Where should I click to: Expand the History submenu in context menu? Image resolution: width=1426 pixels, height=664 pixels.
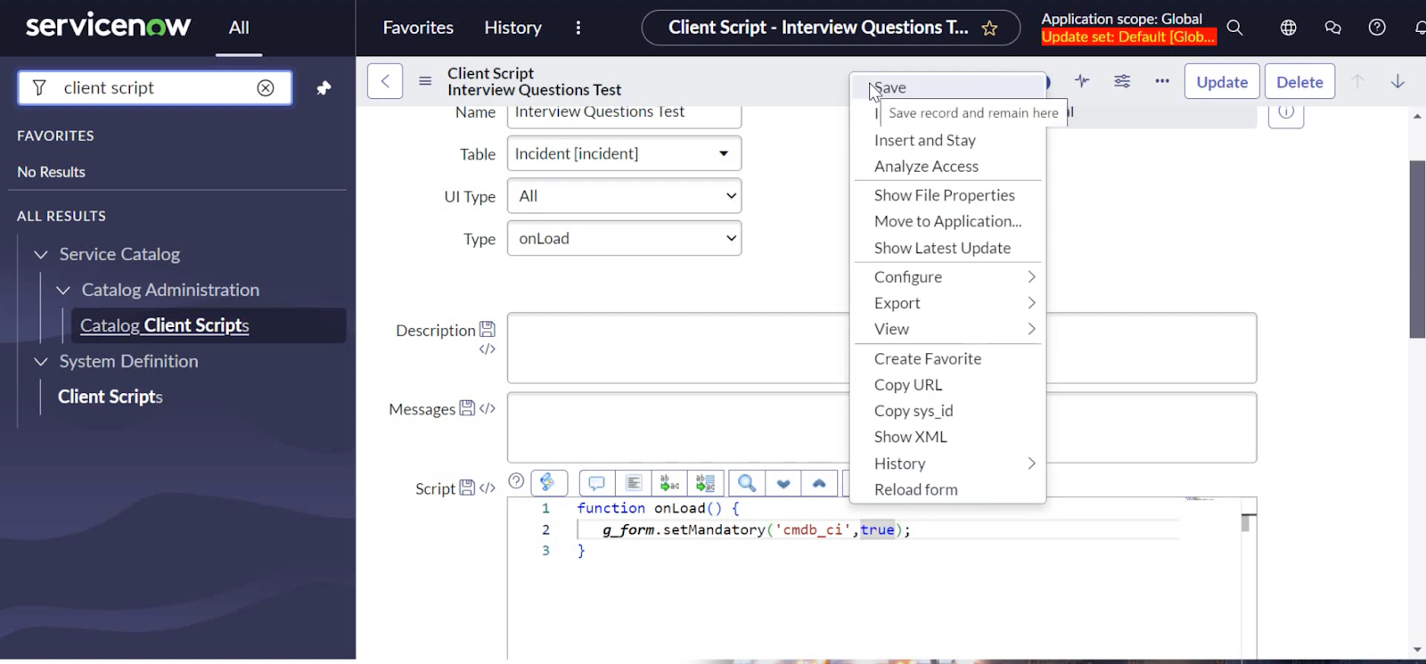947,463
